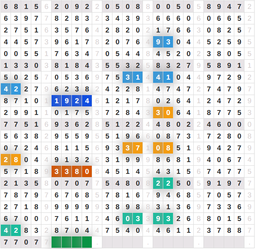Select the orange 28 tile
This screenshot has height=249, width=255.
coord(11,160)
